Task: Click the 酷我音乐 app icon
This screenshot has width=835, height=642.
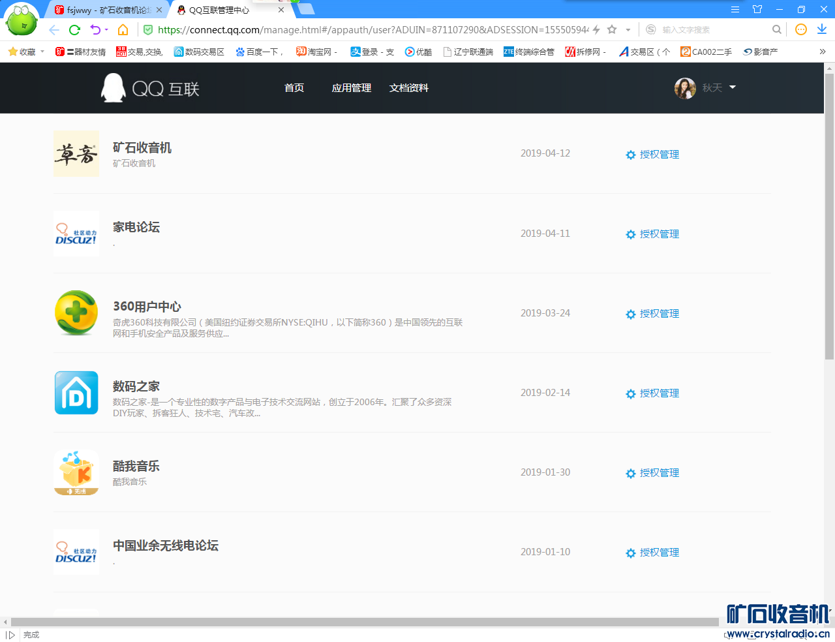Action: point(76,472)
